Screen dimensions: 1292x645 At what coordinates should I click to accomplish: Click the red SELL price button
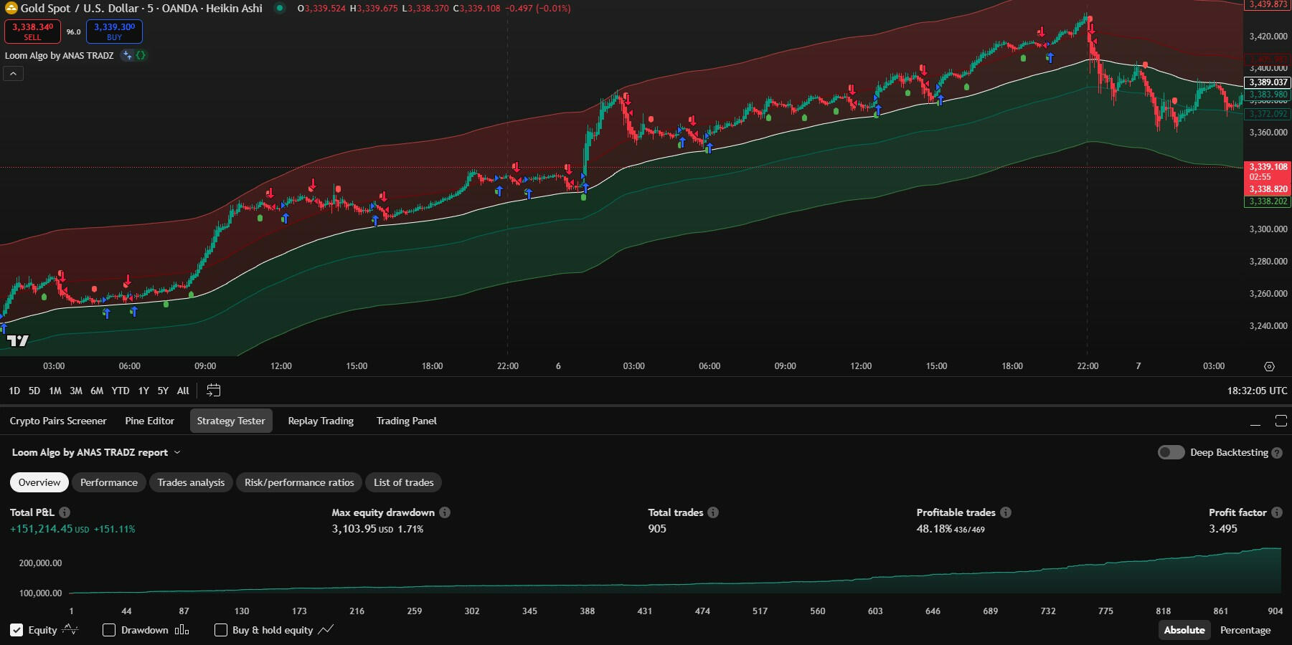32,32
